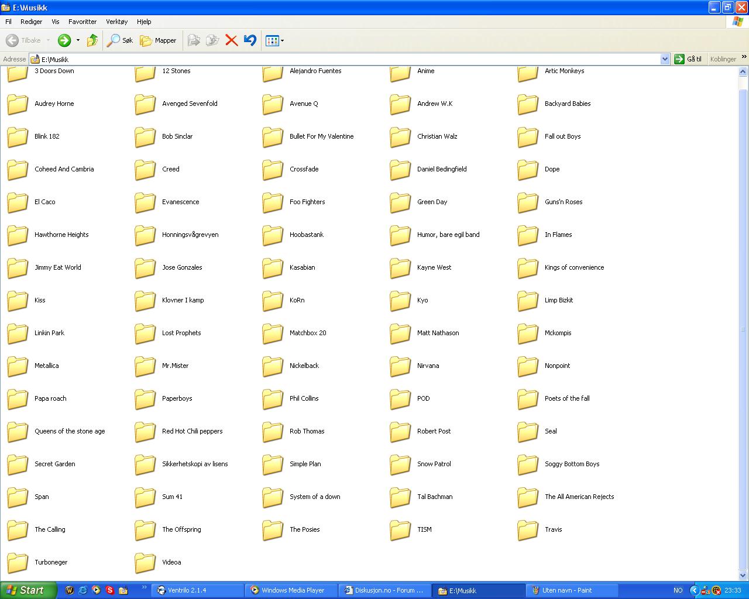The image size is (749, 599).
Task: Click the vertical scrollbar down arrow
Action: click(743, 576)
